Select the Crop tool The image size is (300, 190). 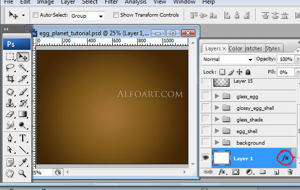(x=10, y=79)
